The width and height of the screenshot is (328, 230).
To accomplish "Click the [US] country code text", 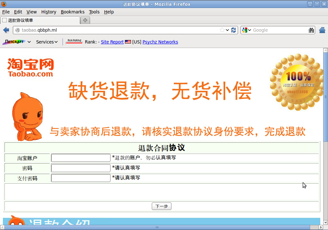I will [x=137, y=42].
